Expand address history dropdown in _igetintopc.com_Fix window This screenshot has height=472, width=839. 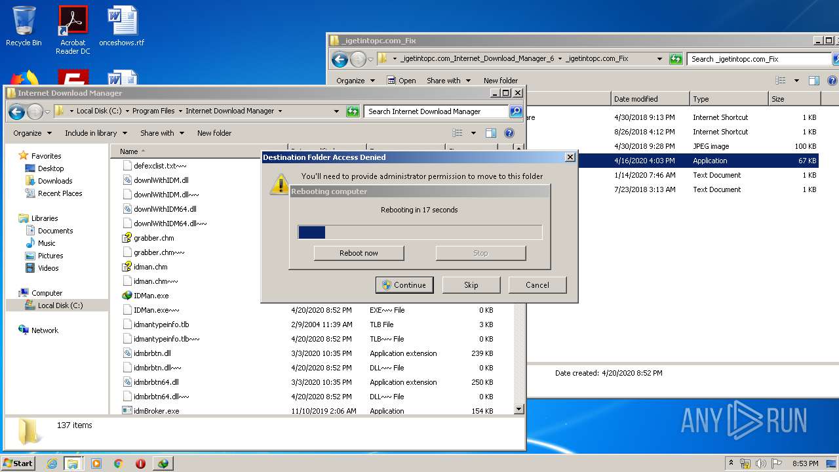[x=659, y=59]
